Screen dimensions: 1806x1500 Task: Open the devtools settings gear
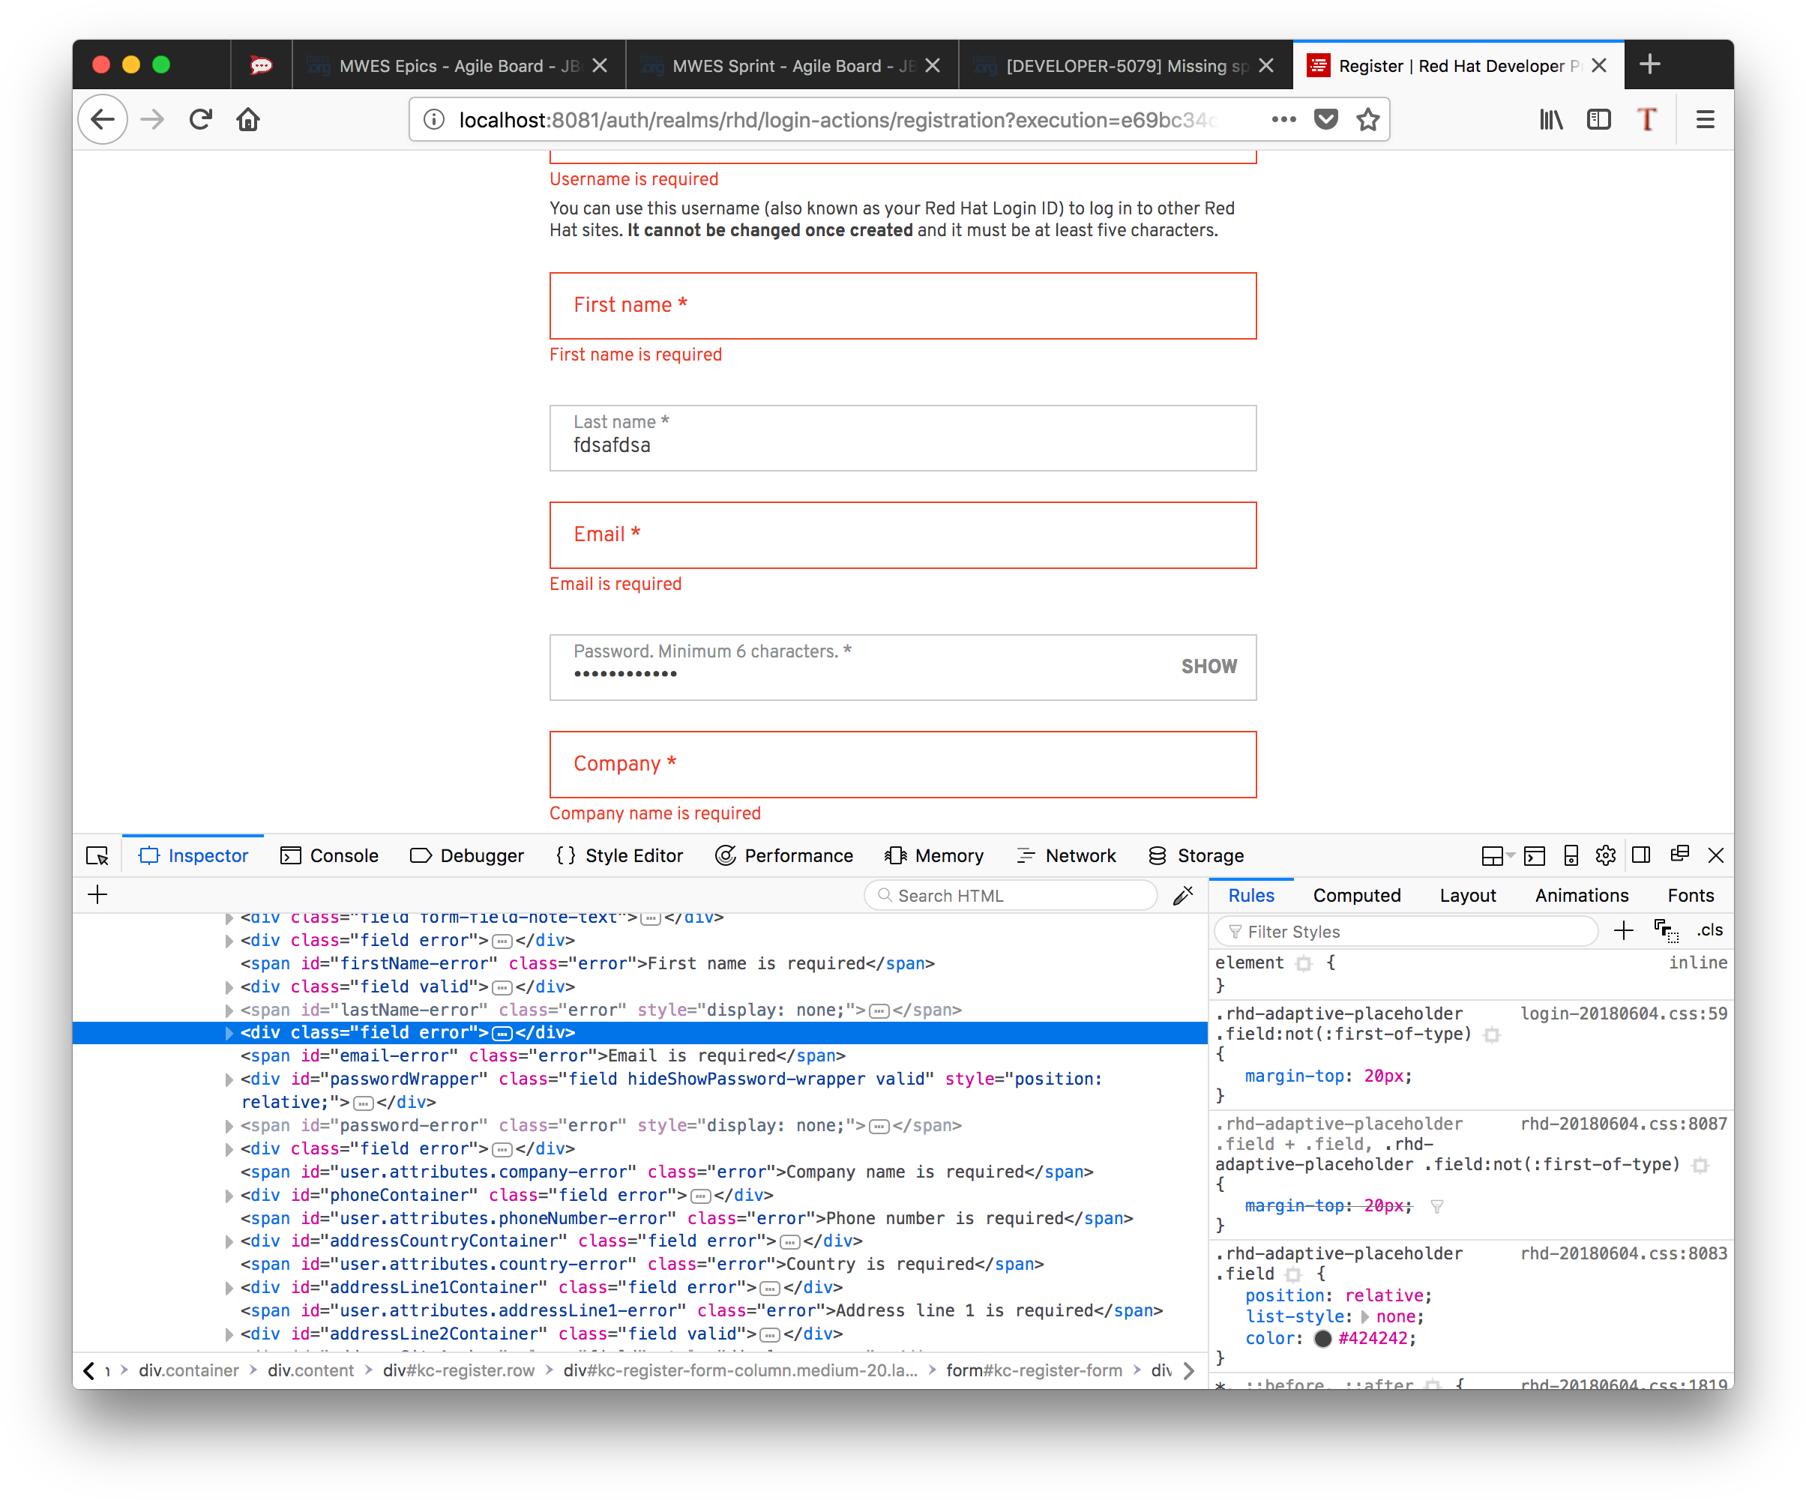(1606, 855)
